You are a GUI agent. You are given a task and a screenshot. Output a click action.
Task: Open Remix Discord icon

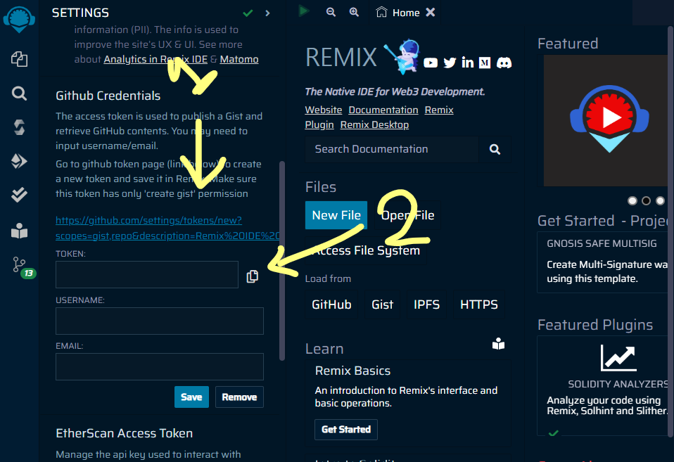(504, 63)
